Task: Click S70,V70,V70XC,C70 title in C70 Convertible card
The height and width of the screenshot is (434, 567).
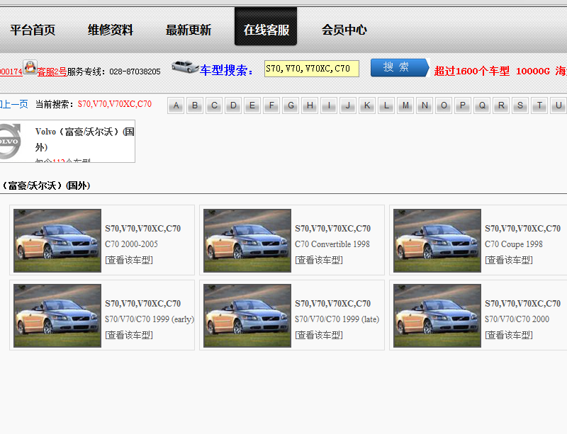Action: [332, 229]
